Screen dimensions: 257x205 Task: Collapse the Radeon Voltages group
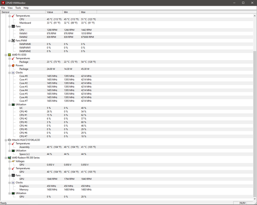tap(10, 161)
